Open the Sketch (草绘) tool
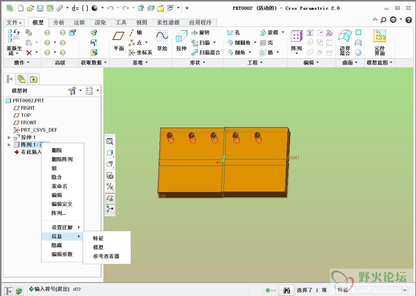Image resolution: width=416 pixels, height=296 pixels. 162,41
